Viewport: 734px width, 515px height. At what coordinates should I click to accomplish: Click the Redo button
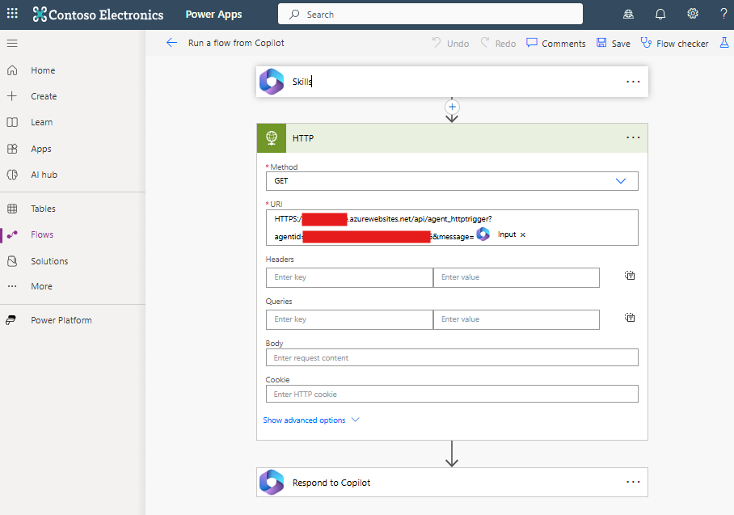pos(498,43)
